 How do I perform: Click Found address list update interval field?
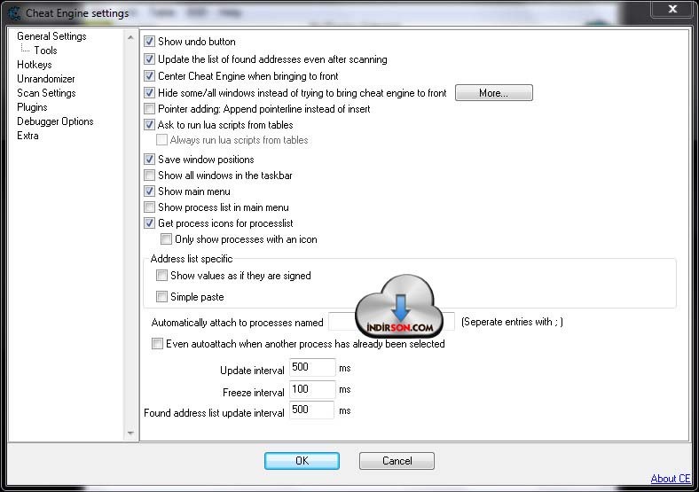[x=311, y=410]
